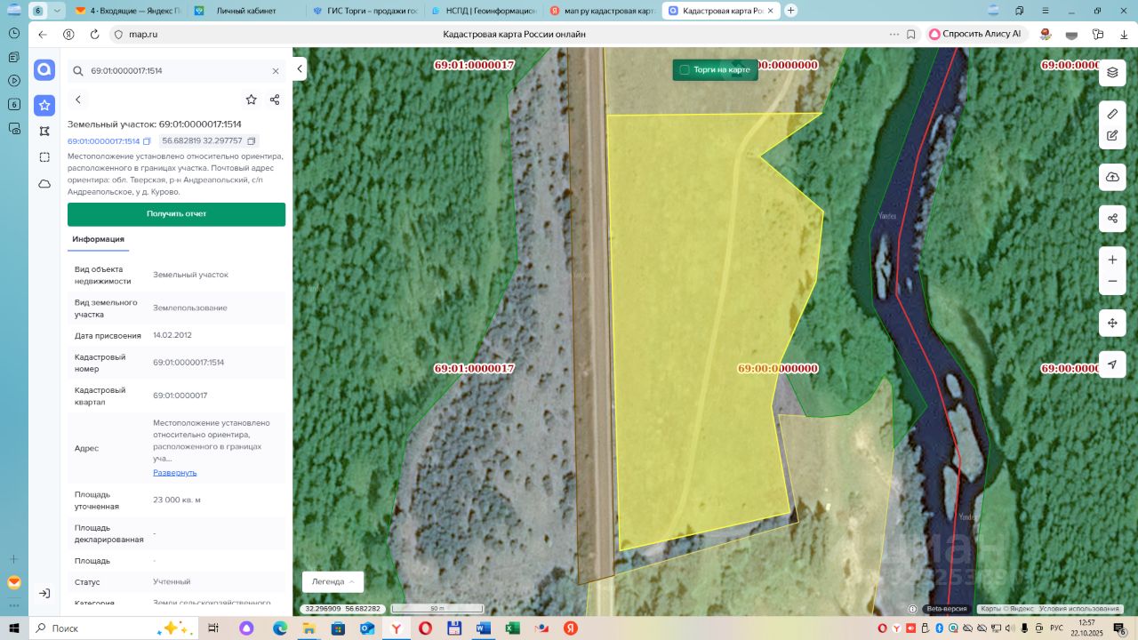Open the browser main menu
1138x640 pixels.
[x=1046, y=11]
